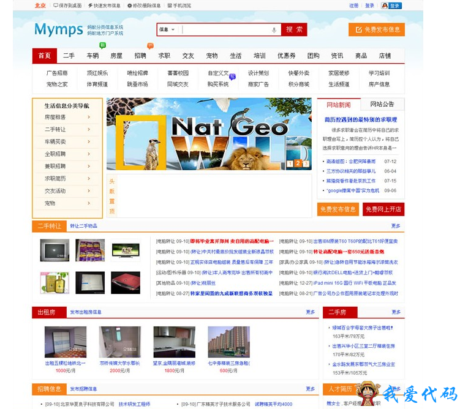This screenshot has height=409, width=468.
Task: Open news item 三方协议相关的那些事儿
Action: (351, 171)
